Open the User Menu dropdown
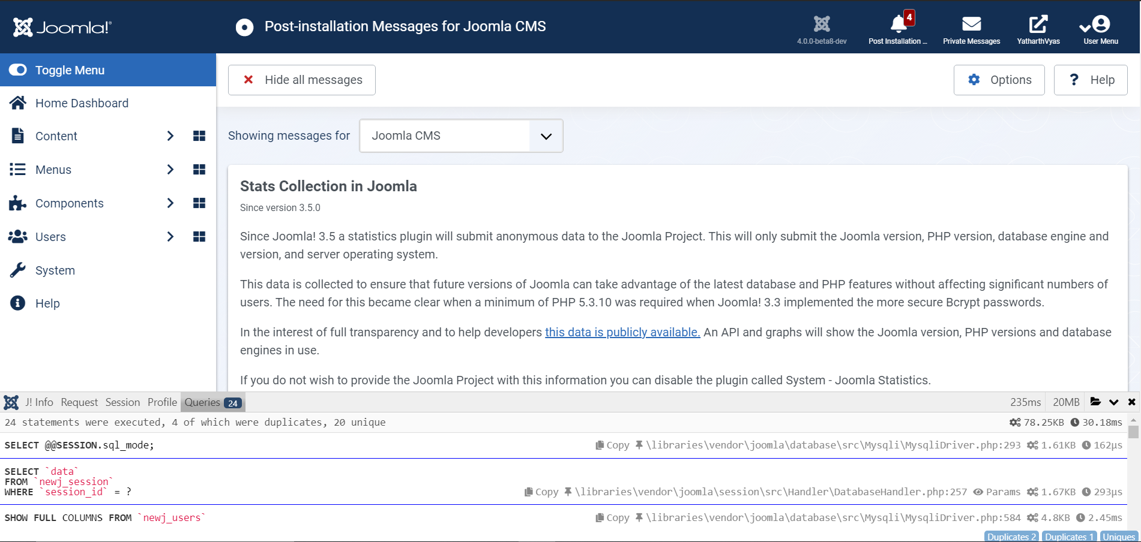Image resolution: width=1141 pixels, height=542 pixels. 1100,29
